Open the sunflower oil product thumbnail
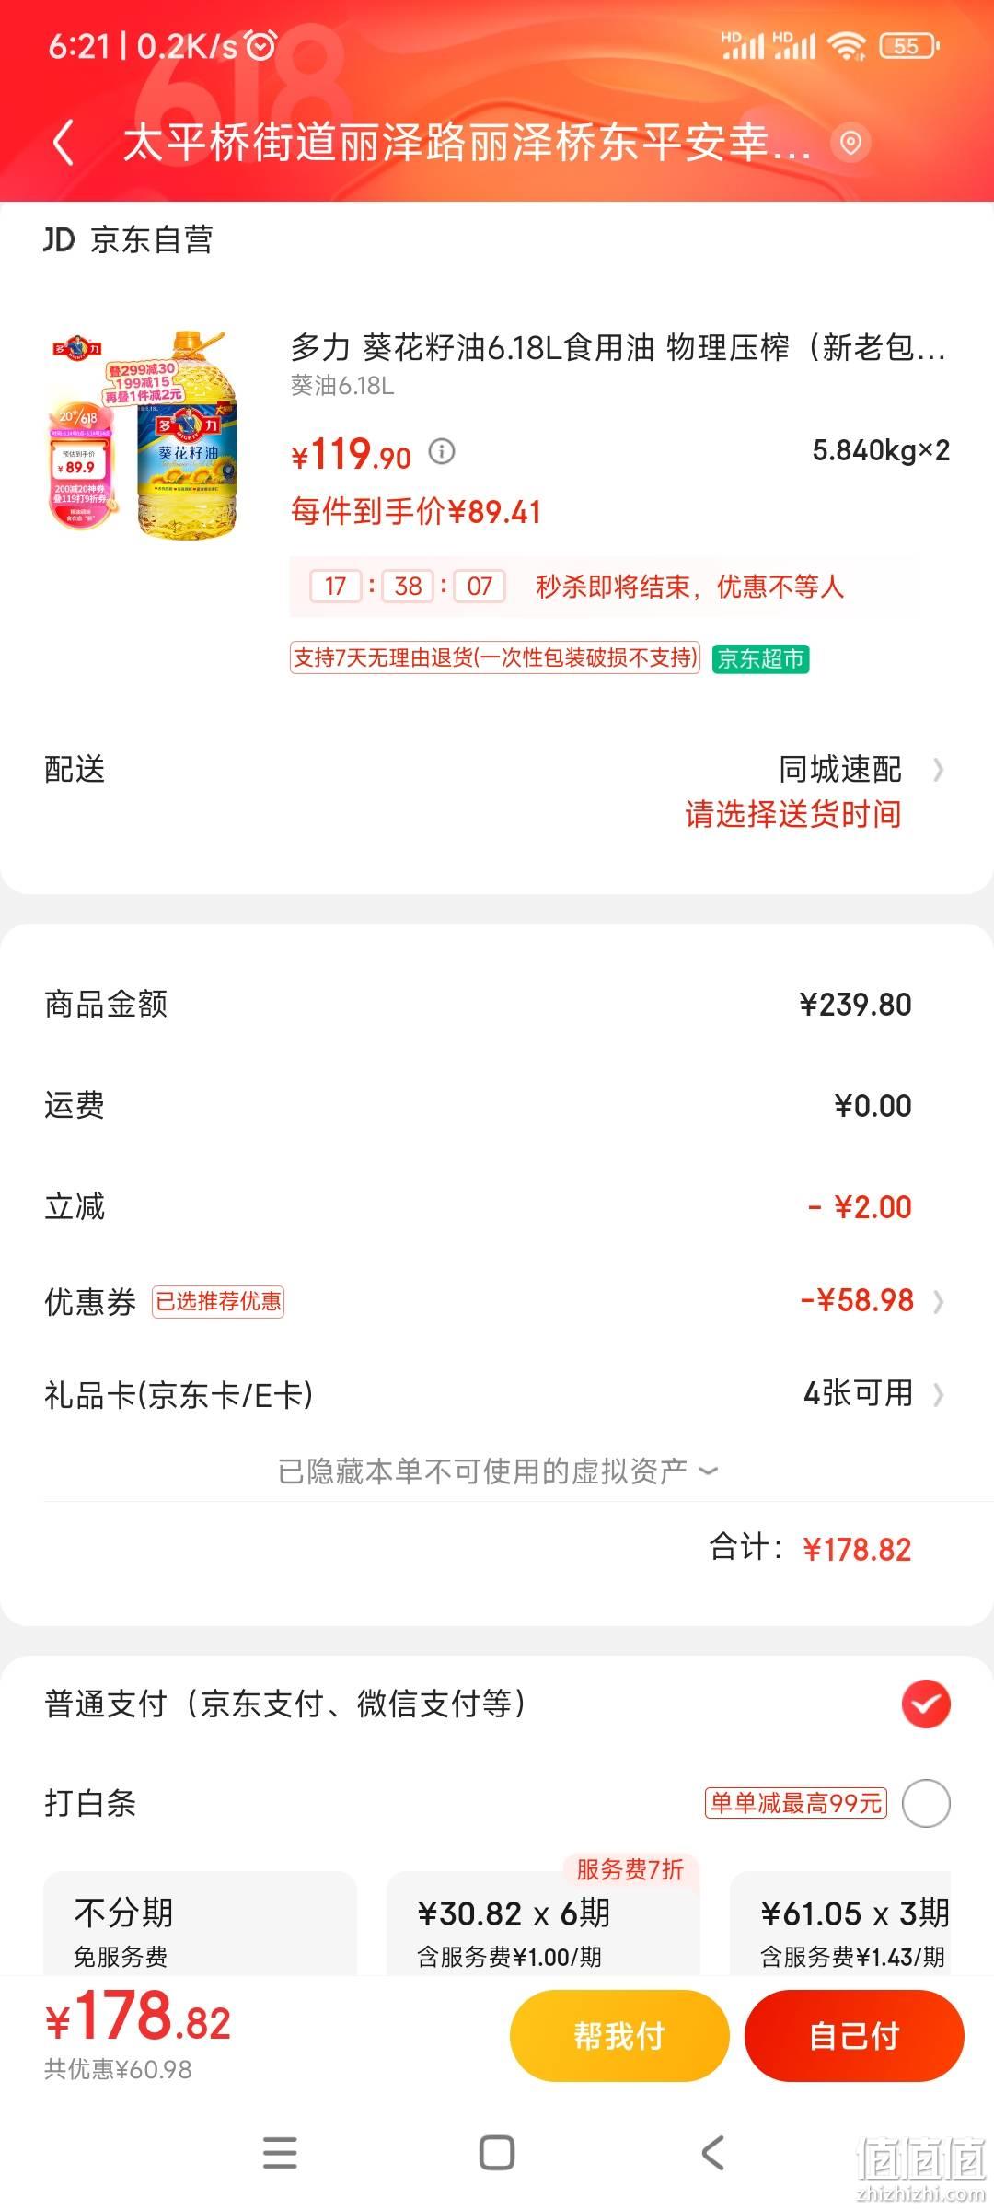Viewport: 994px width, 2210px height. (143, 433)
